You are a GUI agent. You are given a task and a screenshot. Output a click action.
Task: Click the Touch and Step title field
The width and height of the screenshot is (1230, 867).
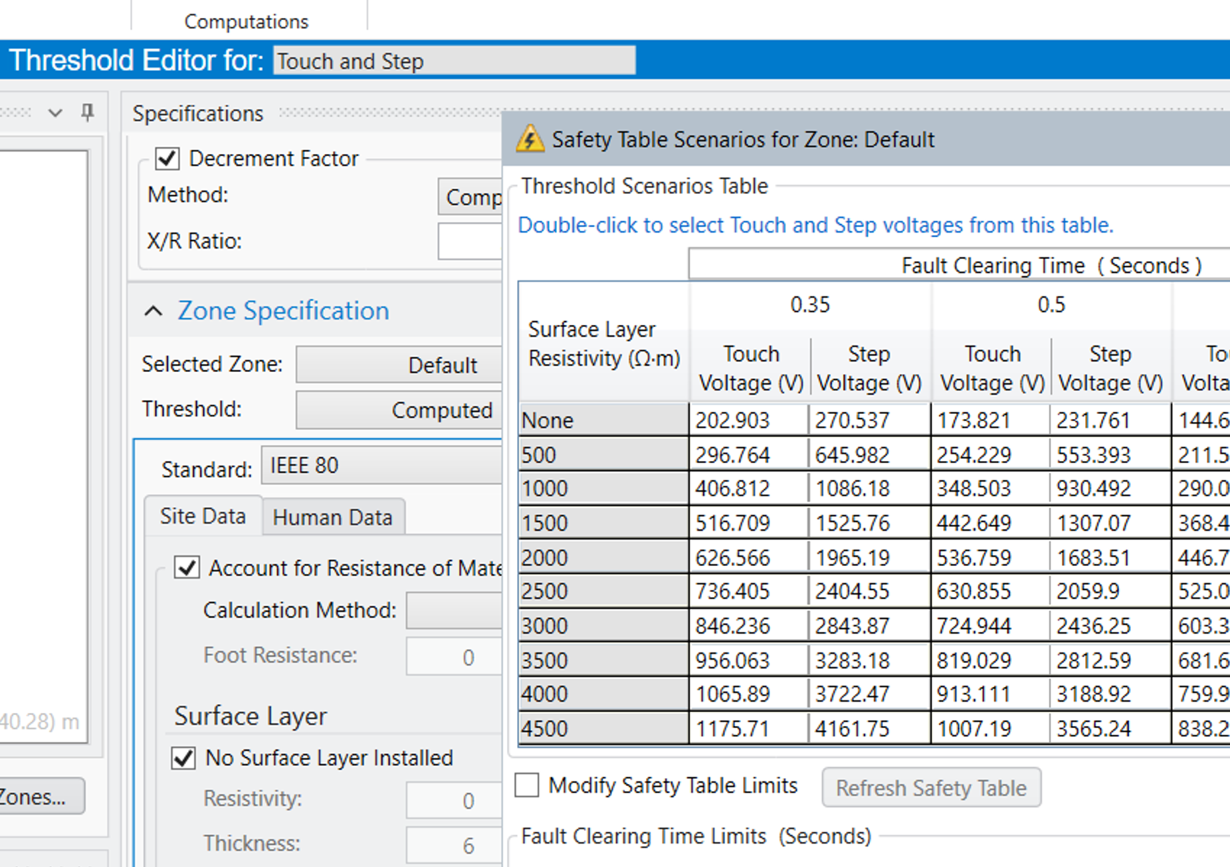point(455,60)
